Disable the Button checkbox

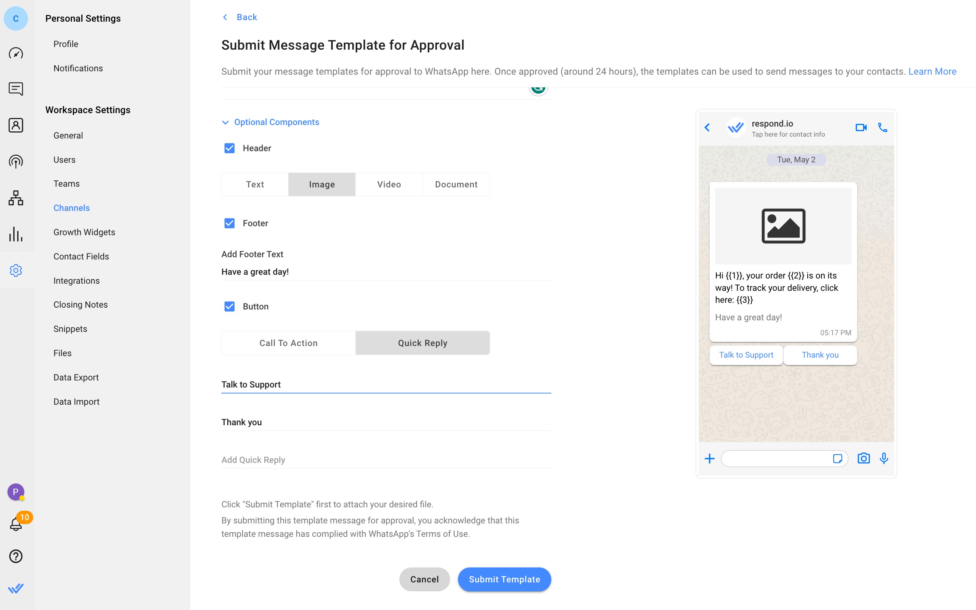tap(229, 306)
